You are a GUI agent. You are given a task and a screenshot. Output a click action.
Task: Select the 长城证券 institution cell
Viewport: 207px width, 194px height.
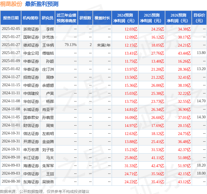(x=31, y=109)
